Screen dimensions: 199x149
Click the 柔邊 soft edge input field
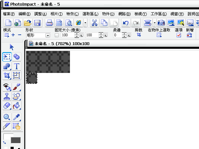[118, 35]
